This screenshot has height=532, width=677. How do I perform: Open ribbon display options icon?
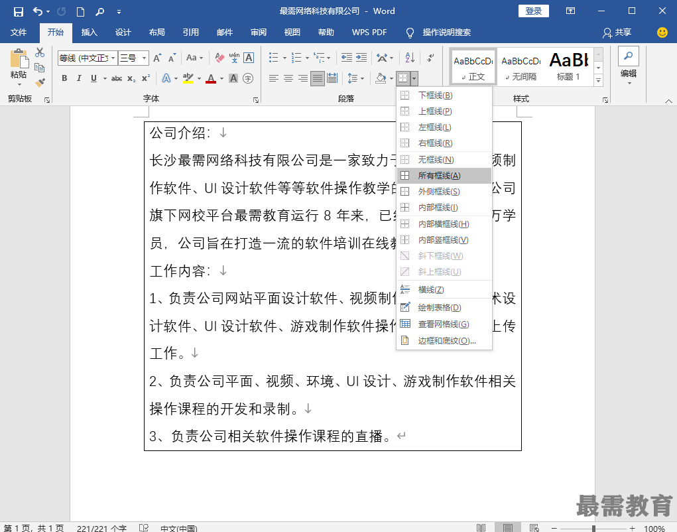pos(571,11)
